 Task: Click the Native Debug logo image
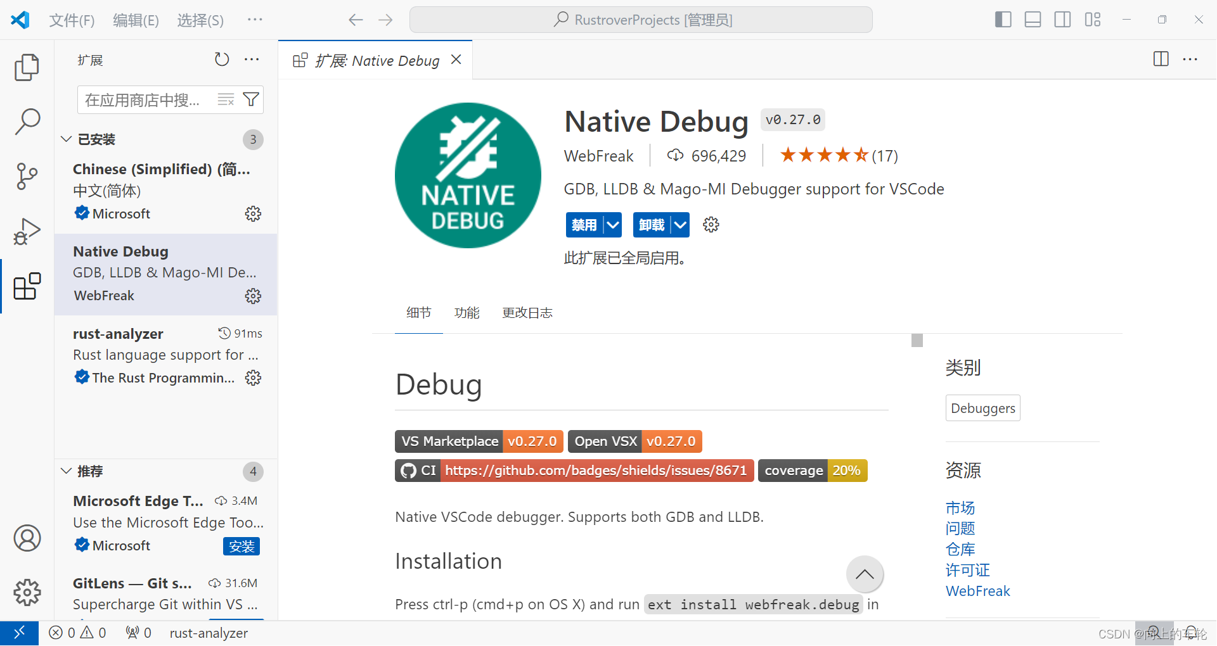pyautogui.click(x=468, y=175)
